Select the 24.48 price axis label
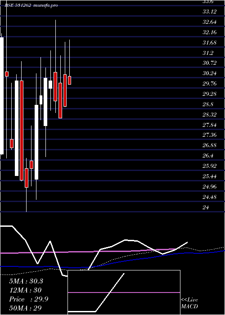Image resolution: width=225 pixels, height=315 pixels. (210, 197)
